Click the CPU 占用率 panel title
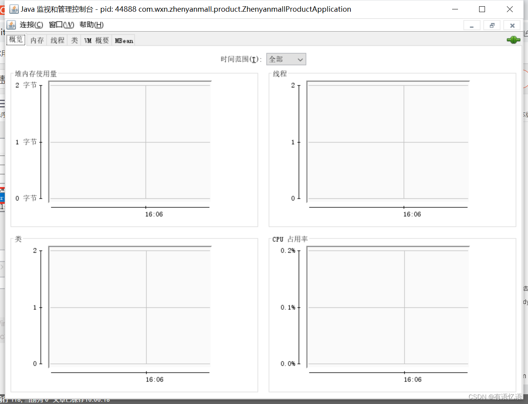The width and height of the screenshot is (528, 404). coord(290,239)
